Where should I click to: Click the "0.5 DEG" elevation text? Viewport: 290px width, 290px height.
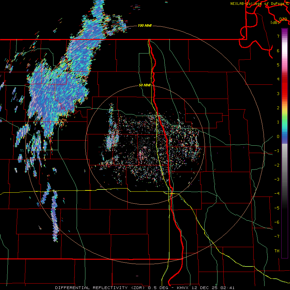(x=158, y=288)
